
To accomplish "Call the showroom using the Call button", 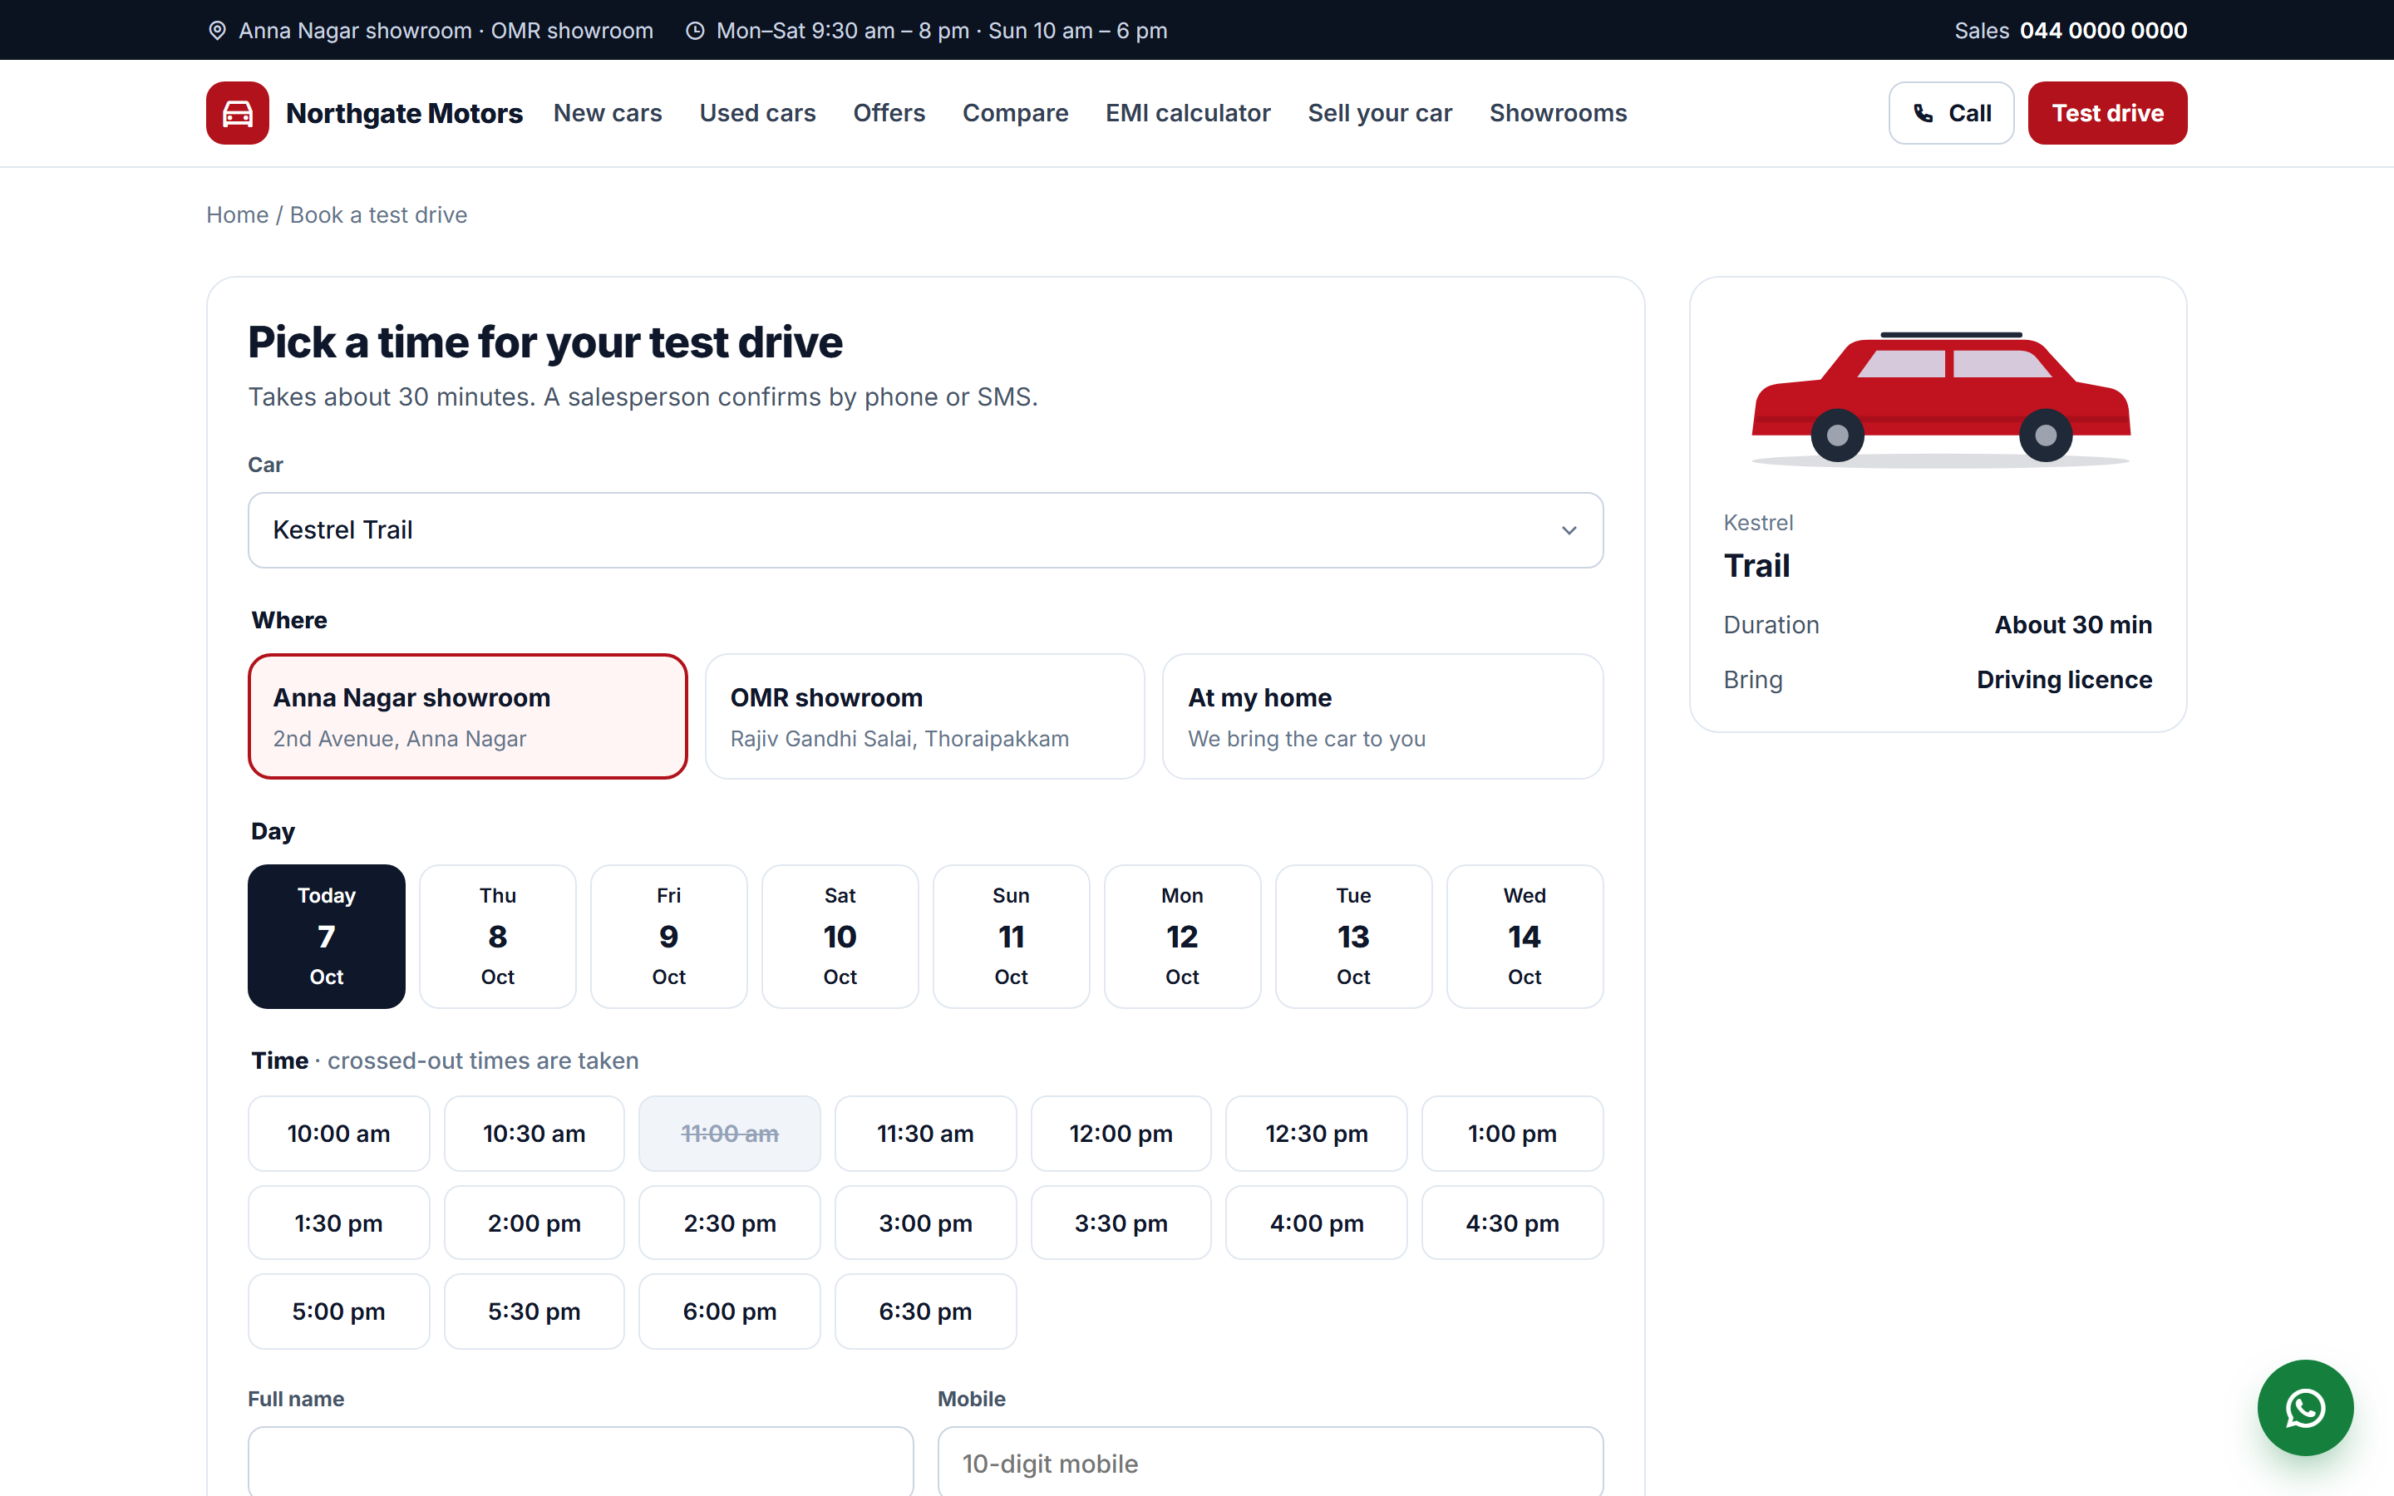I will click(1951, 113).
